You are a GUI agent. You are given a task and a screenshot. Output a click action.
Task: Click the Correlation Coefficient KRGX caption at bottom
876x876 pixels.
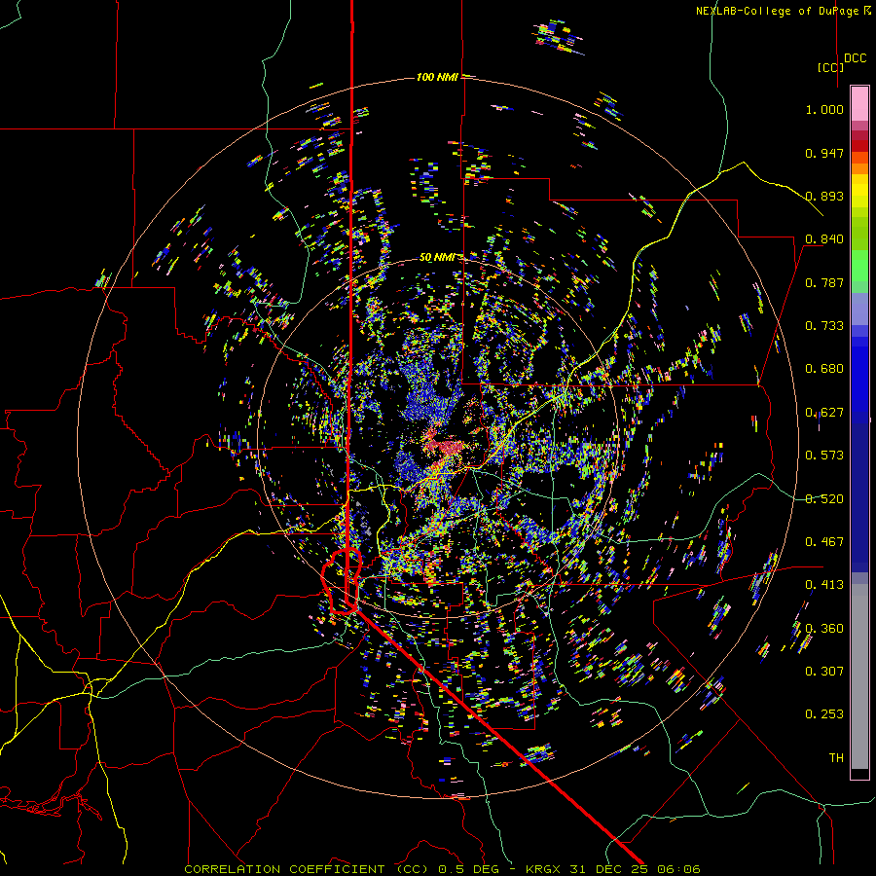442,869
